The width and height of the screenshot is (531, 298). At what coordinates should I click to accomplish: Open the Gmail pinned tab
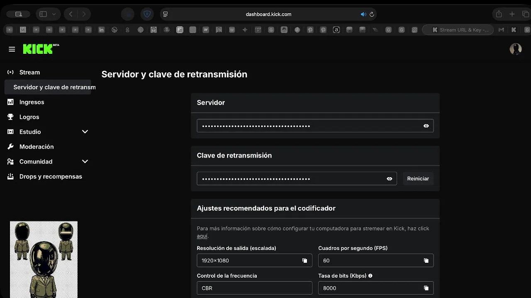(501, 30)
